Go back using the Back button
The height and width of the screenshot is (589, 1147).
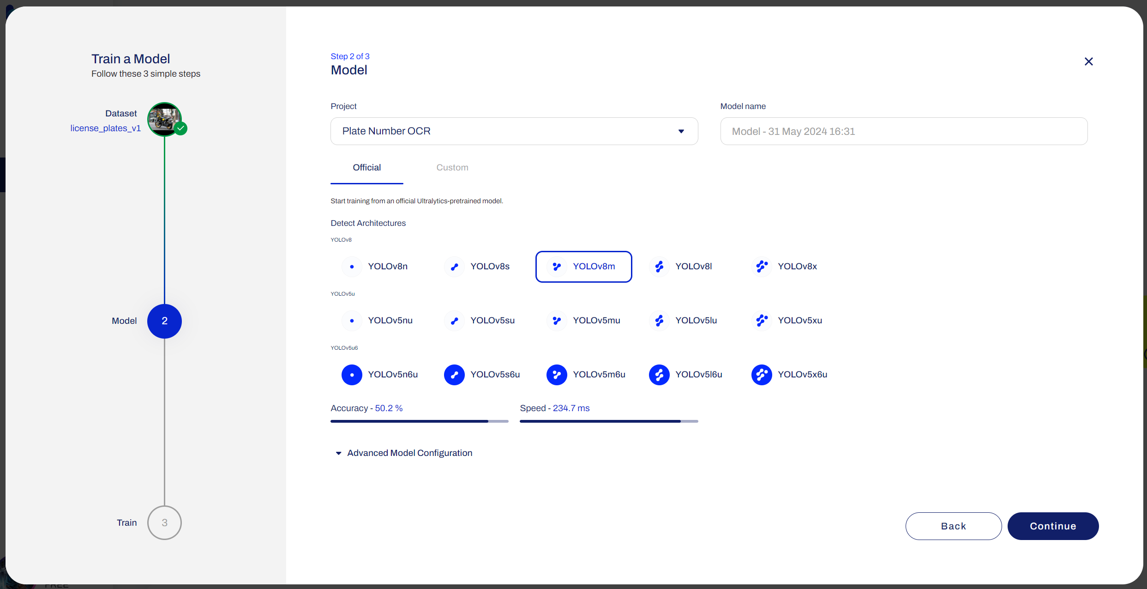(953, 526)
